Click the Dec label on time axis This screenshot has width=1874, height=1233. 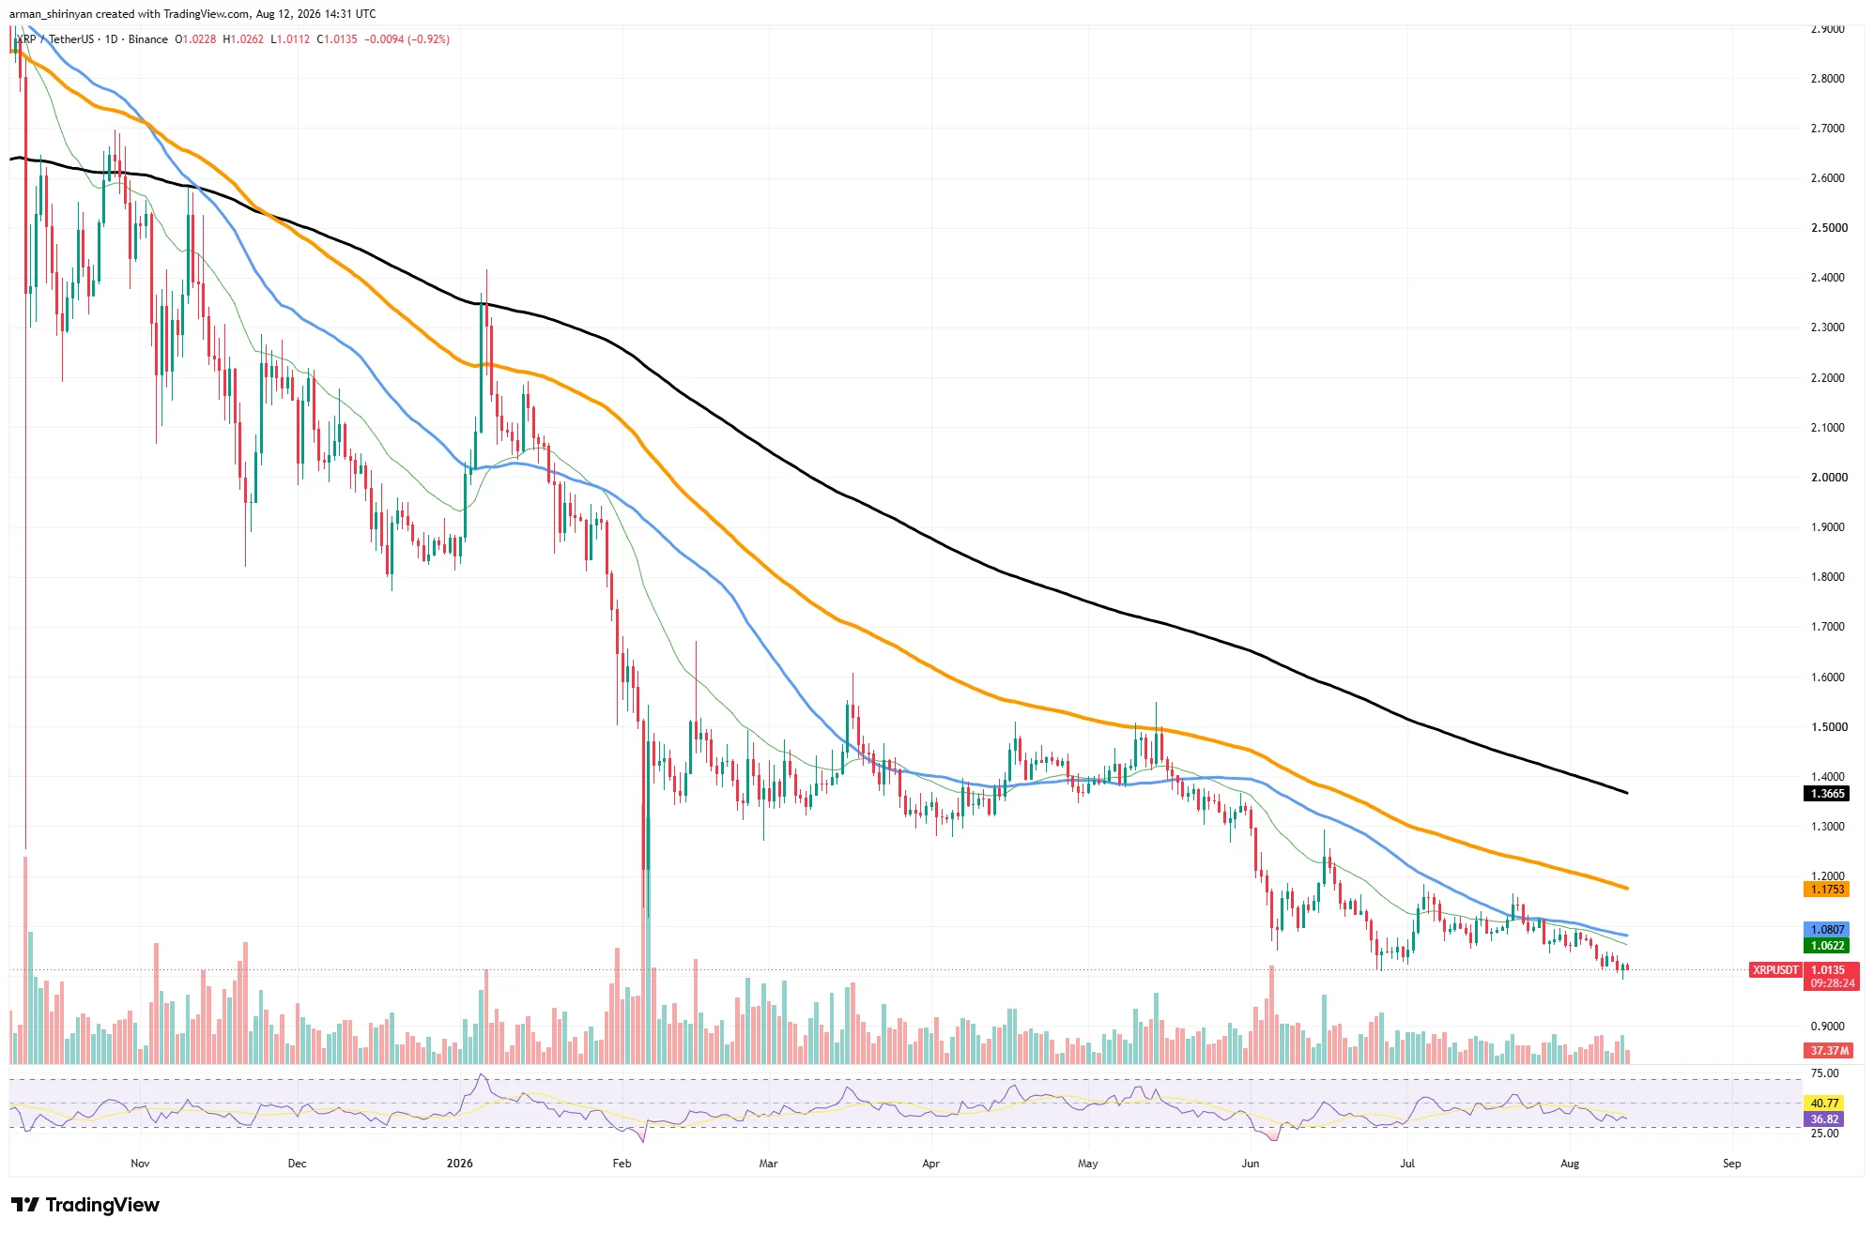(x=297, y=1164)
